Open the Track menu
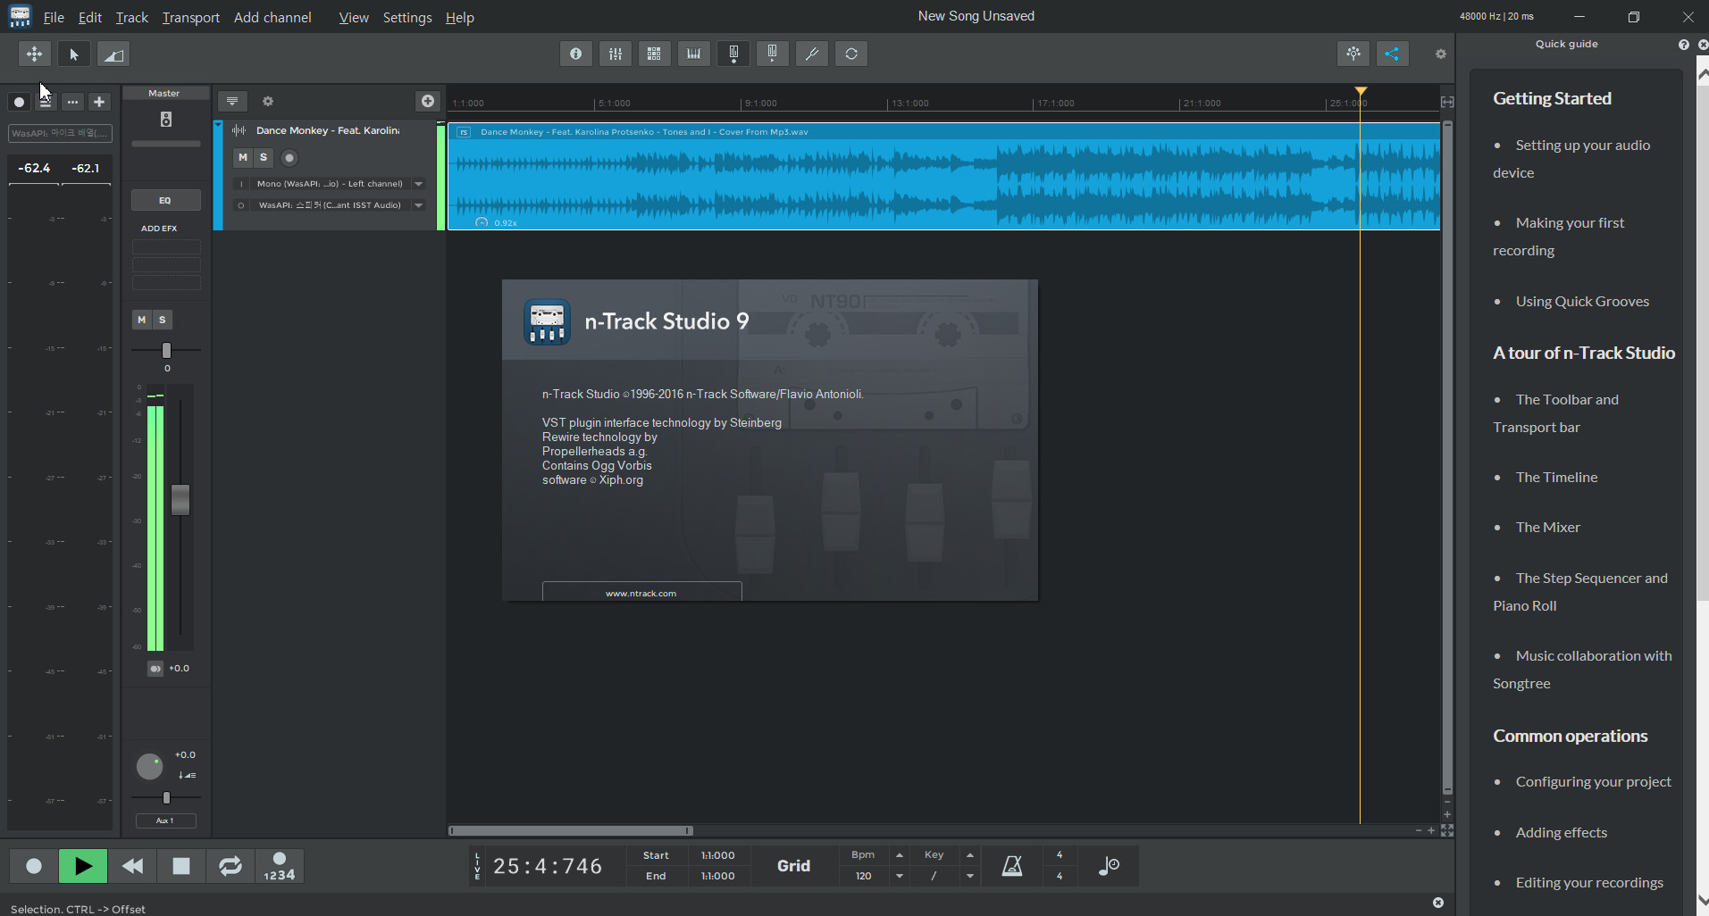 point(132,17)
